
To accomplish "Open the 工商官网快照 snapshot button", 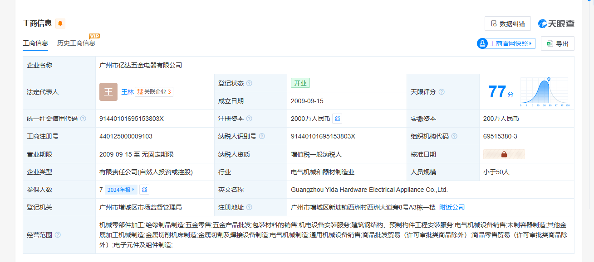I will coord(506,43).
